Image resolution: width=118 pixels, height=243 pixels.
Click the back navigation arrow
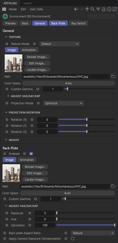[76, 9]
